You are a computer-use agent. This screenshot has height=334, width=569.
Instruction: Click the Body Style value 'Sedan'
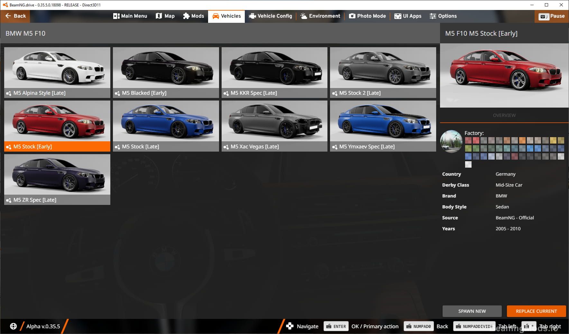502,207
